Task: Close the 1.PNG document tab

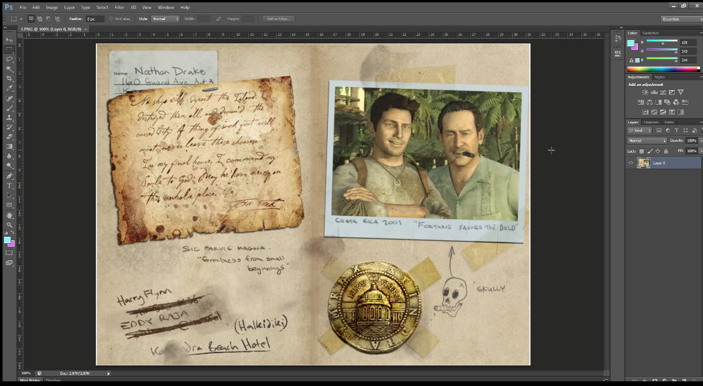Action: tap(86, 29)
